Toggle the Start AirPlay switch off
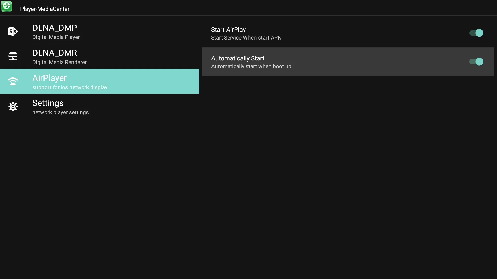 (476, 33)
